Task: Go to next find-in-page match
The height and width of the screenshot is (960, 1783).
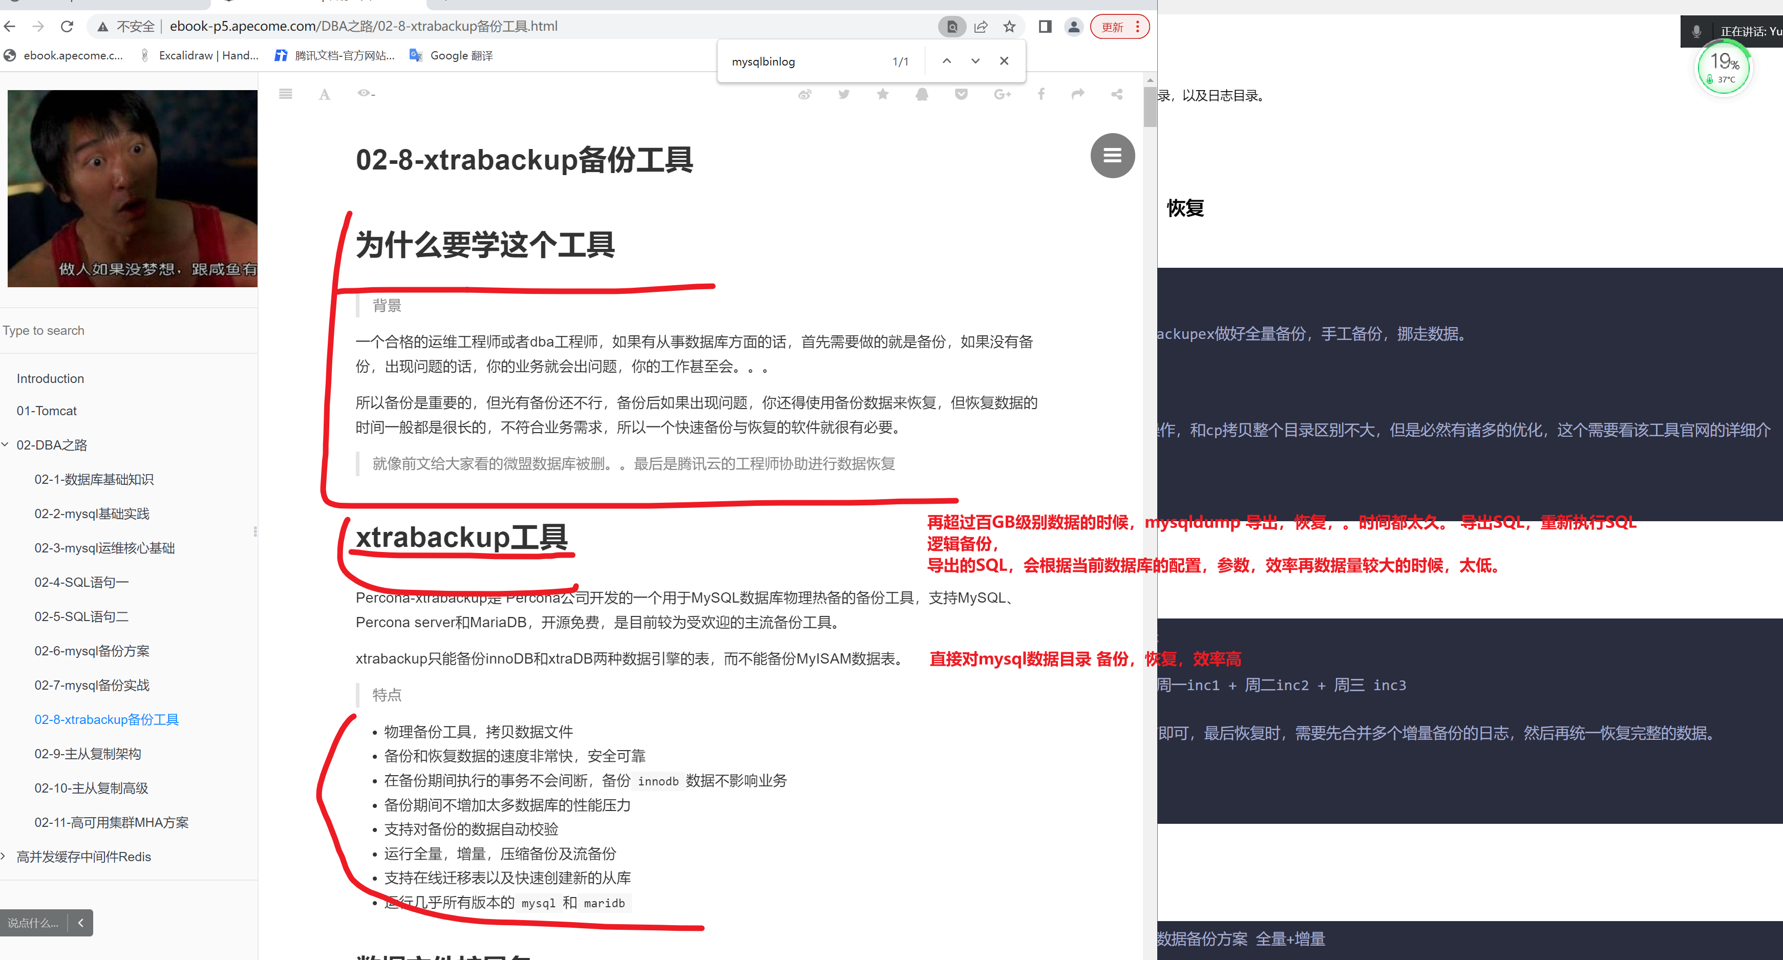Action: [x=975, y=61]
